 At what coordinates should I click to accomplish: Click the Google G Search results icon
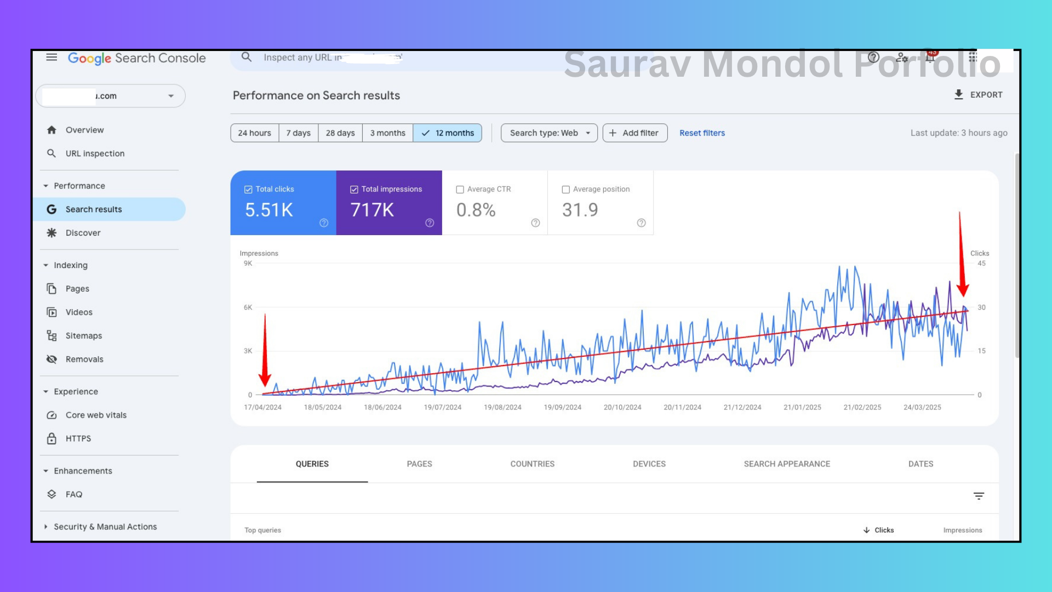coord(52,209)
